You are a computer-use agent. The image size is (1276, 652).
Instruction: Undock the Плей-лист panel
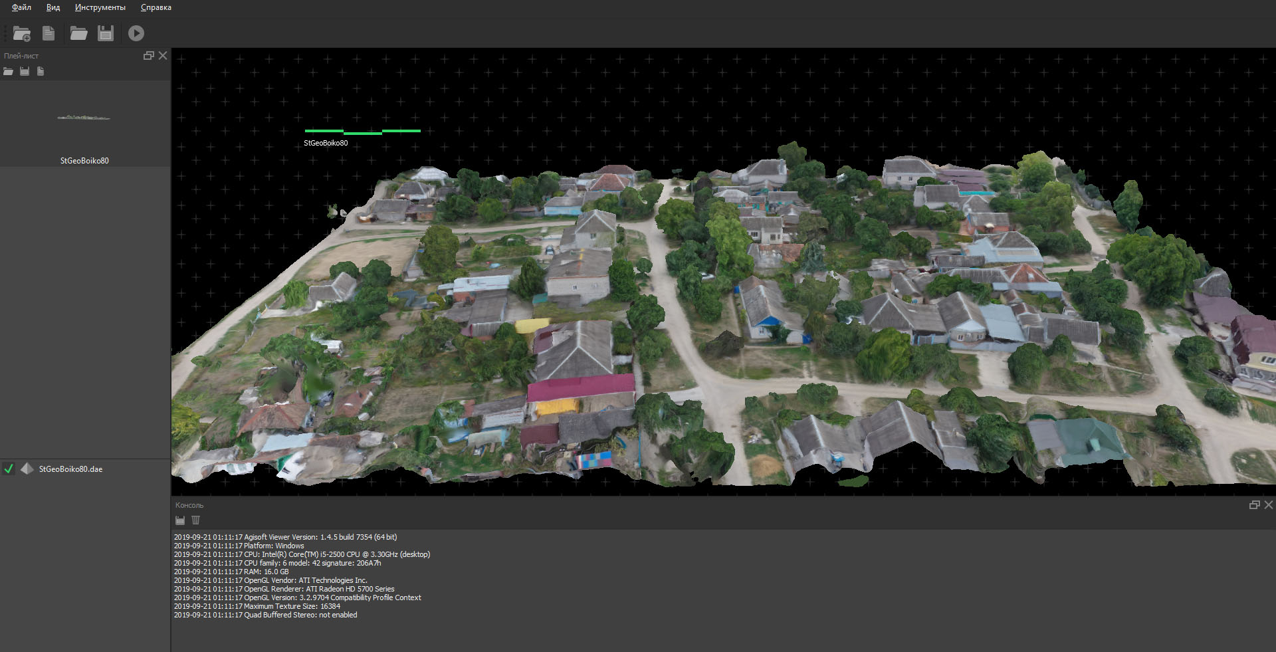tap(149, 56)
